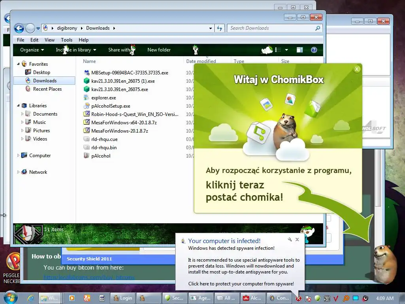The width and height of the screenshot is (405, 304).
Task: Open the Tools menu
Action: pyautogui.click(x=66, y=40)
